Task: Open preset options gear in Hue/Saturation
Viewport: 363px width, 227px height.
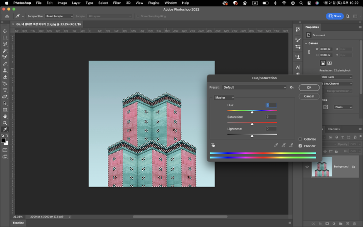Action: (292, 88)
